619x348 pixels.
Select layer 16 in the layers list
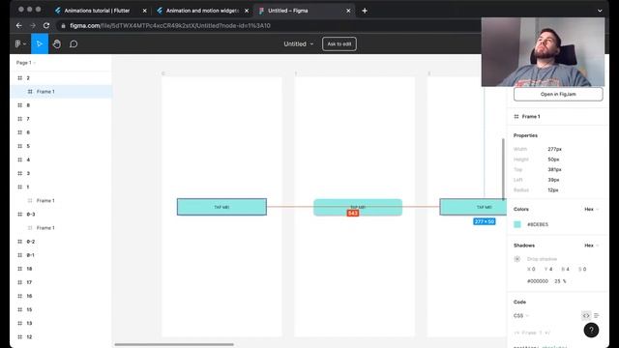point(61,296)
